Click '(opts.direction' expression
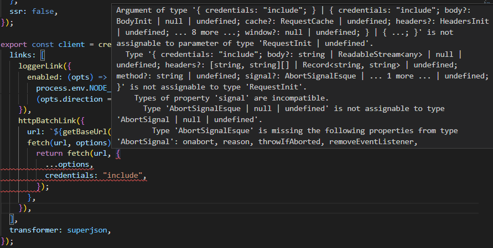 point(70,99)
